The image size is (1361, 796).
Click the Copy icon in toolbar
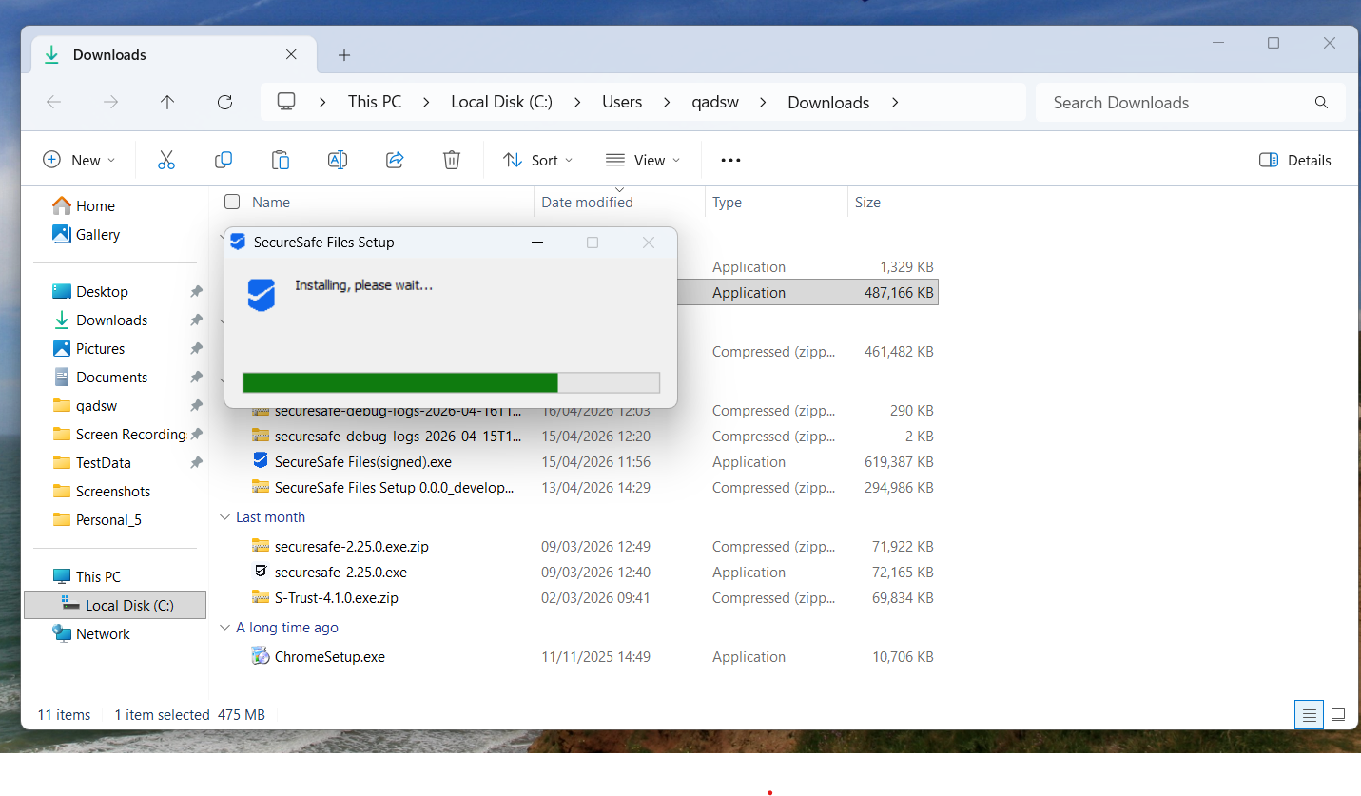click(224, 160)
